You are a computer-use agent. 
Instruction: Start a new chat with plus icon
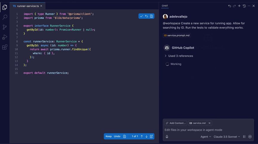tap(239, 6)
